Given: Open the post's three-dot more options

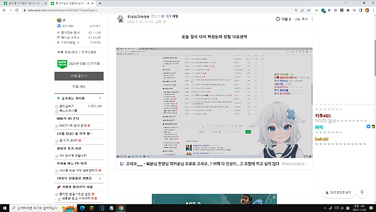Looking at the screenshot, I should pyautogui.click(x=312, y=19).
